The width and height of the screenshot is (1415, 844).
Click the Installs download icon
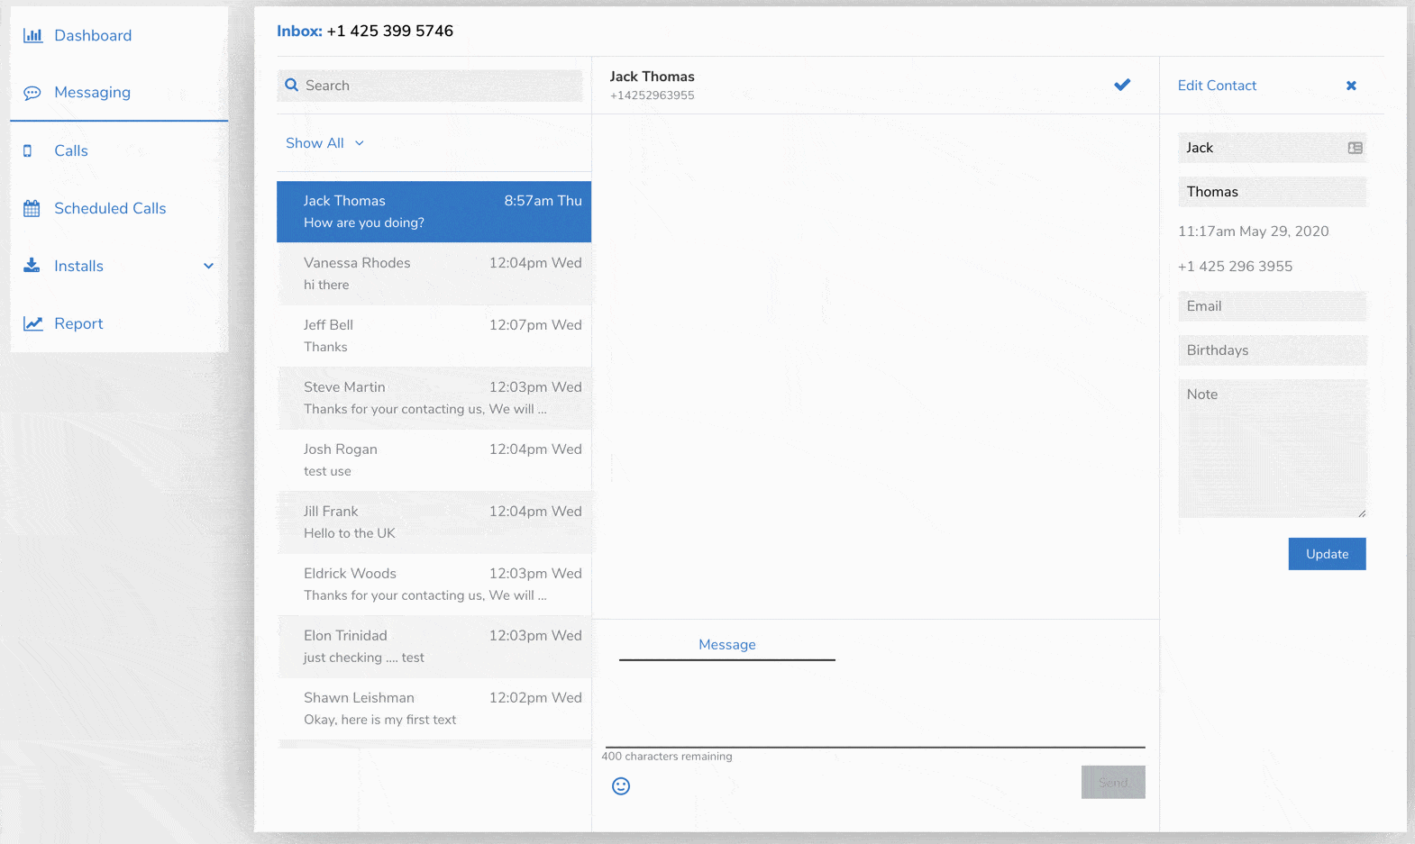(x=32, y=266)
